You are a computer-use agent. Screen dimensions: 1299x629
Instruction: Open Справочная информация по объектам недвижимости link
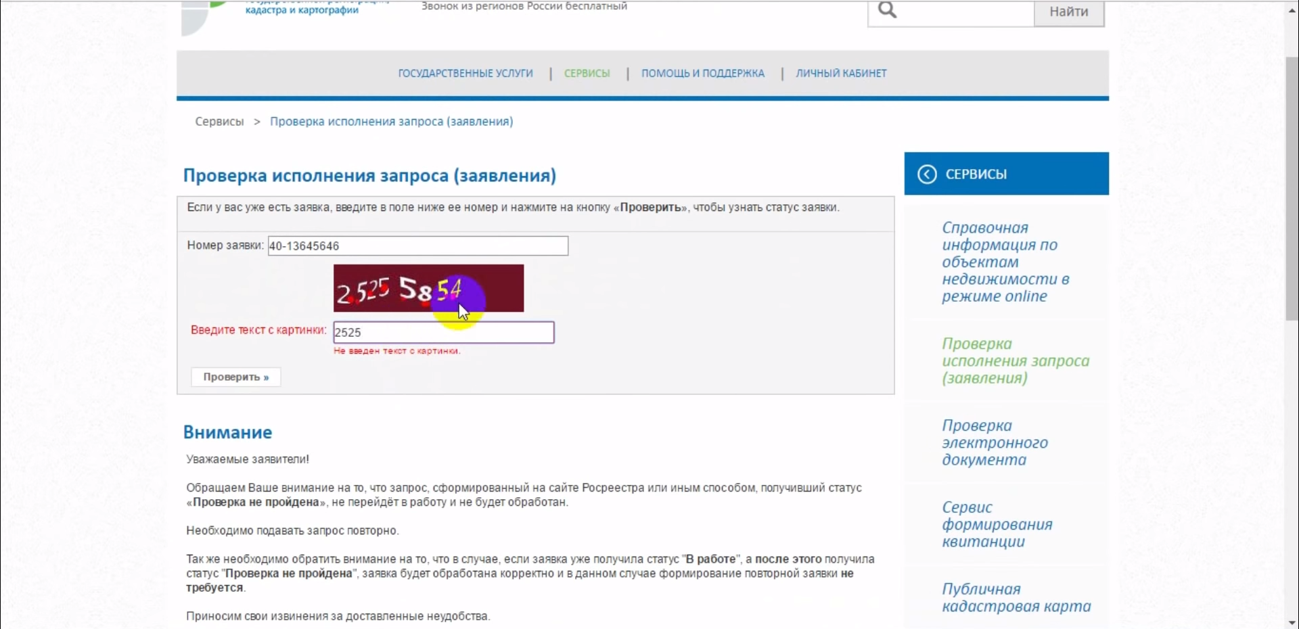(x=1005, y=262)
